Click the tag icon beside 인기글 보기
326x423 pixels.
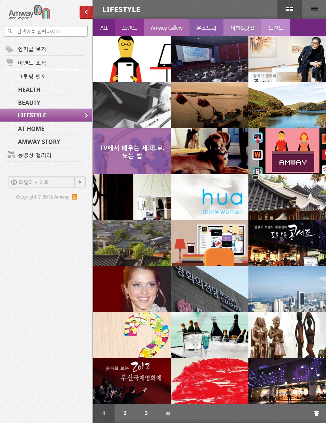10,50
